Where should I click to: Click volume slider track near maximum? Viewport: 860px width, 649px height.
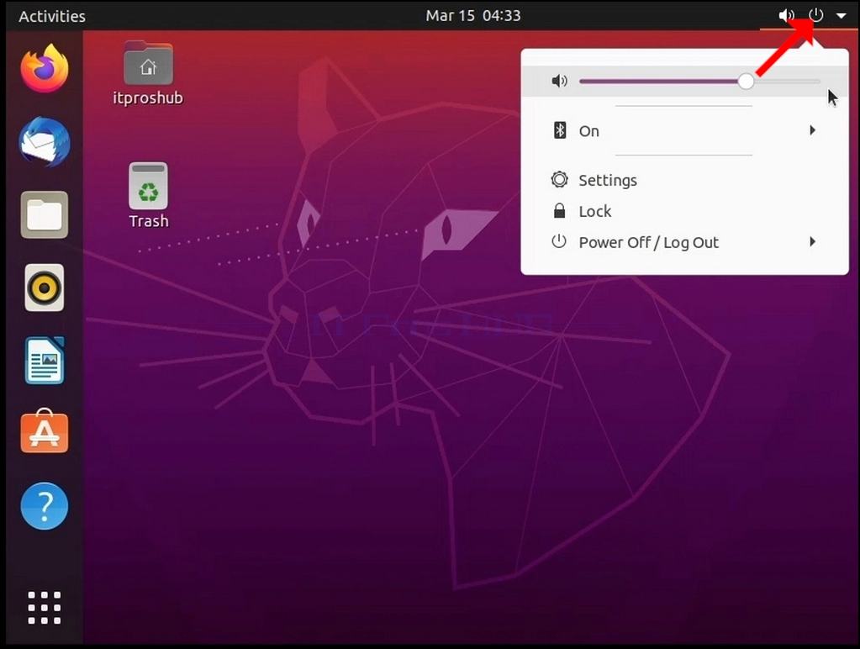815,82
